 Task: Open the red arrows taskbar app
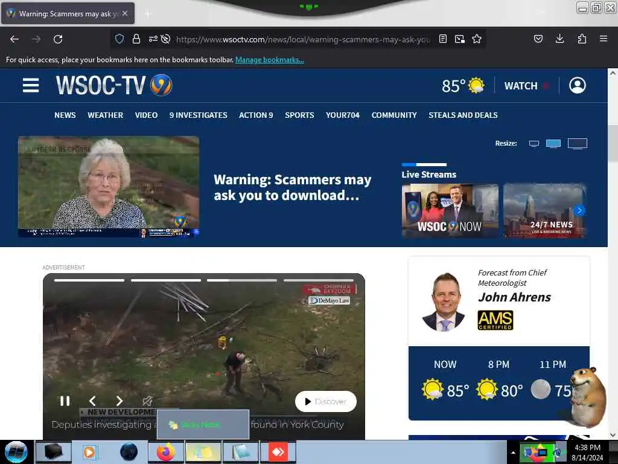coord(278,452)
